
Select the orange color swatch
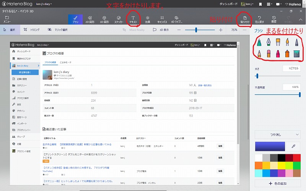coord(259,165)
